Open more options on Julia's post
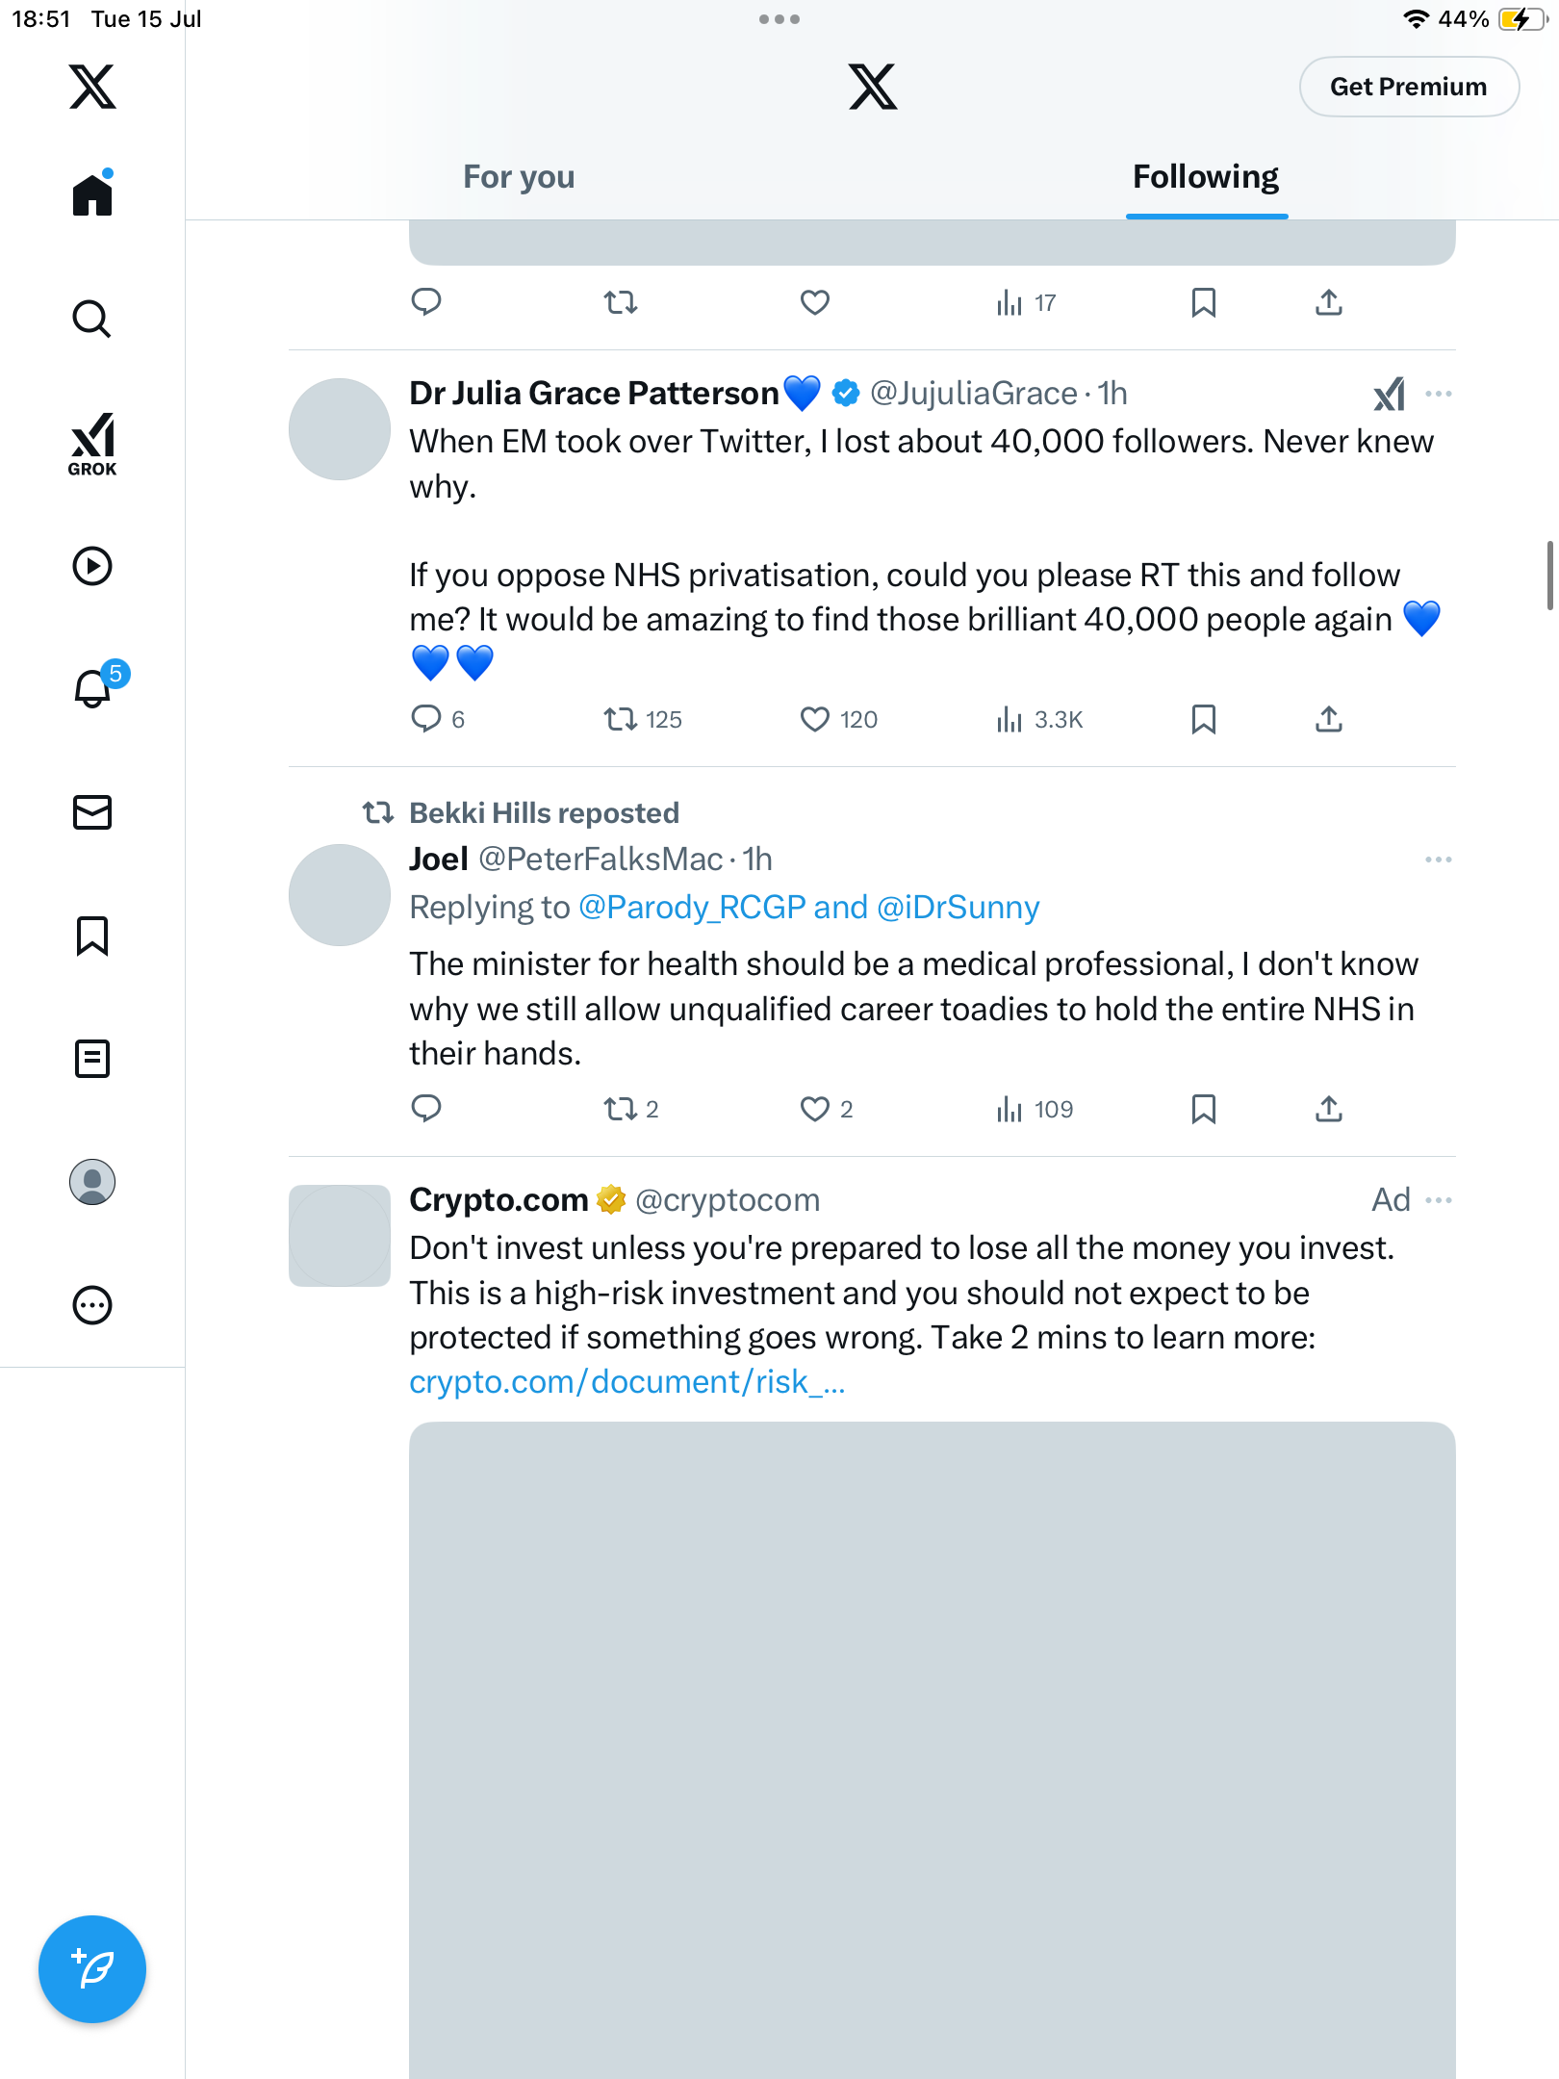 click(x=1439, y=394)
